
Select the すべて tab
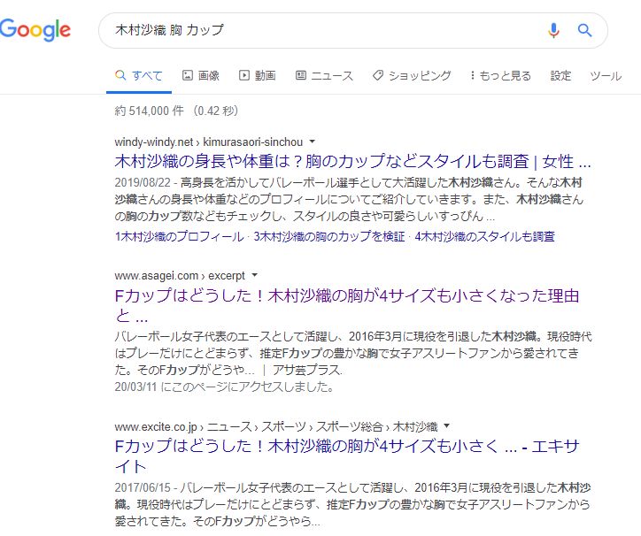[139, 75]
